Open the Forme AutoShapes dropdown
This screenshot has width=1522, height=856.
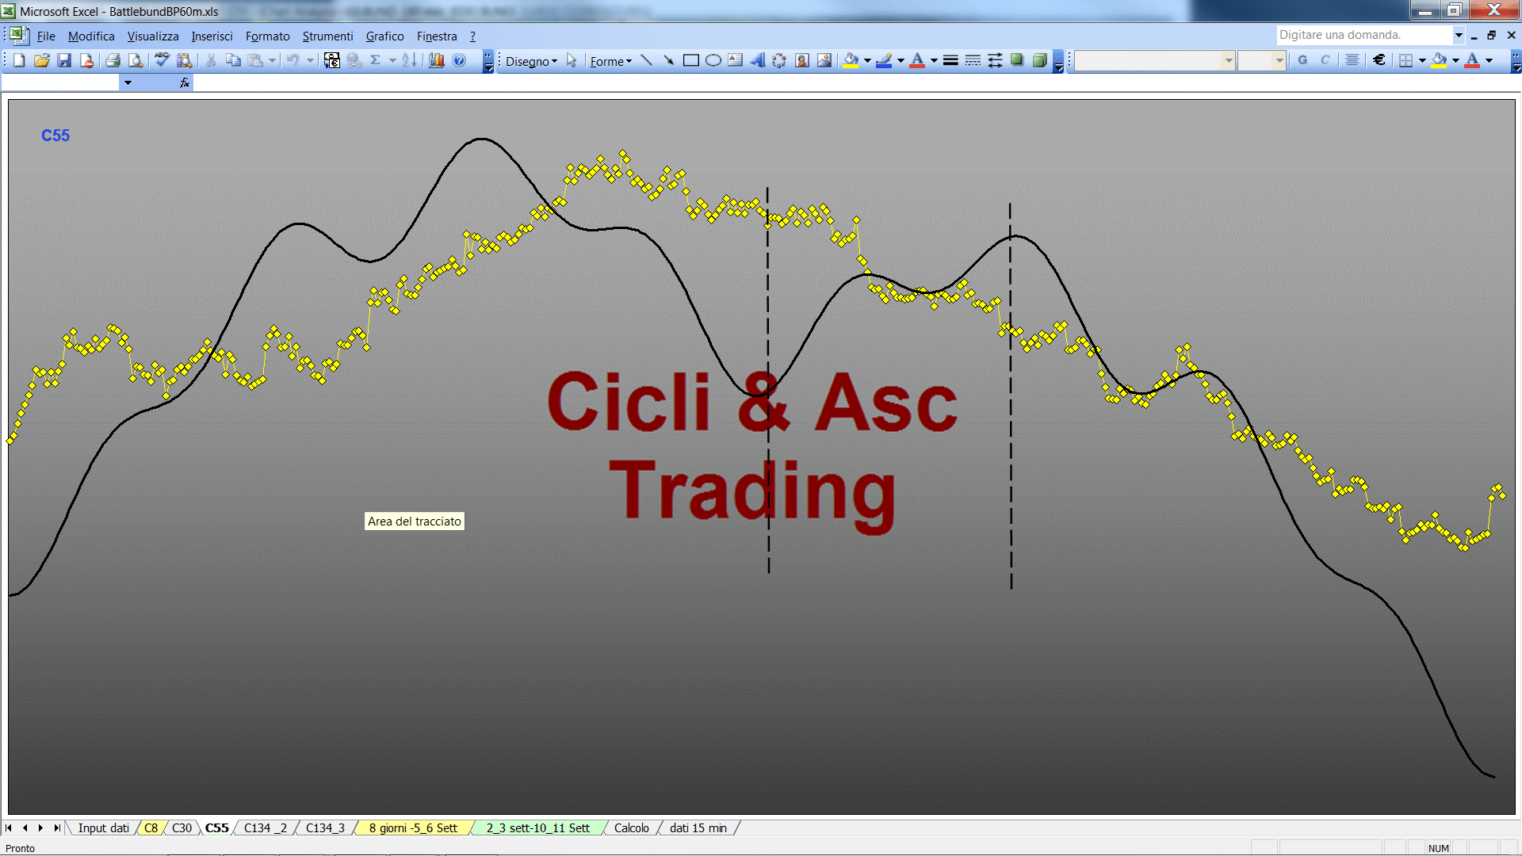(610, 61)
